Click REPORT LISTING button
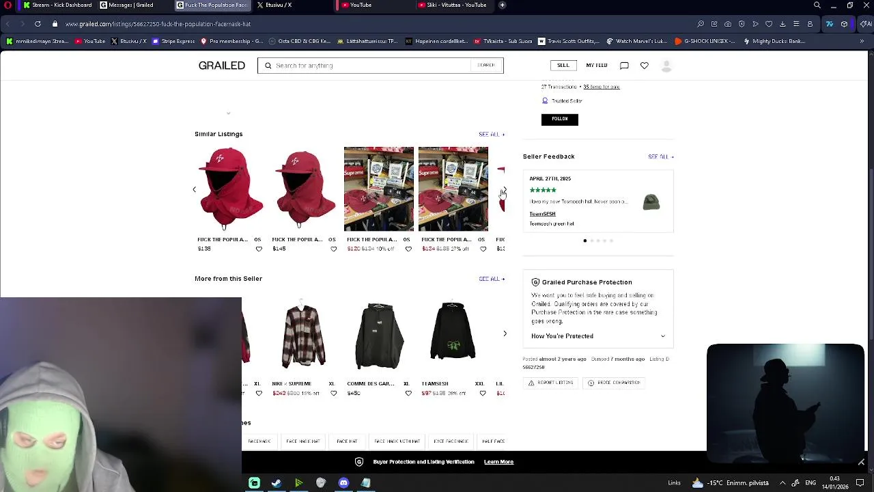The width and height of the screenshot is (874, 492). coord(550,383)
